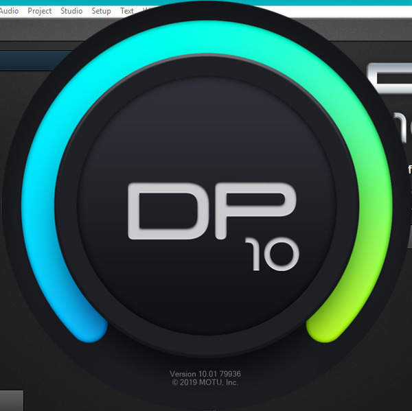This screenshot has height=411, width=412.
Task: Open the Audio menu
Action: 9,11
